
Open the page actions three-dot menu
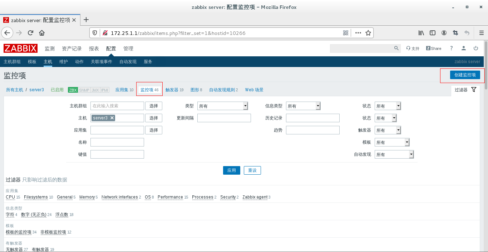tap(358, 33)
